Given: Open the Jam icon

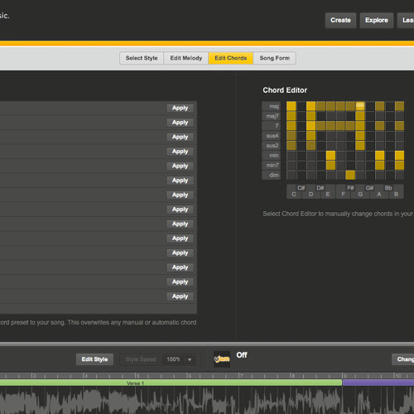Looking at the screenshot, I should point(222,359).
